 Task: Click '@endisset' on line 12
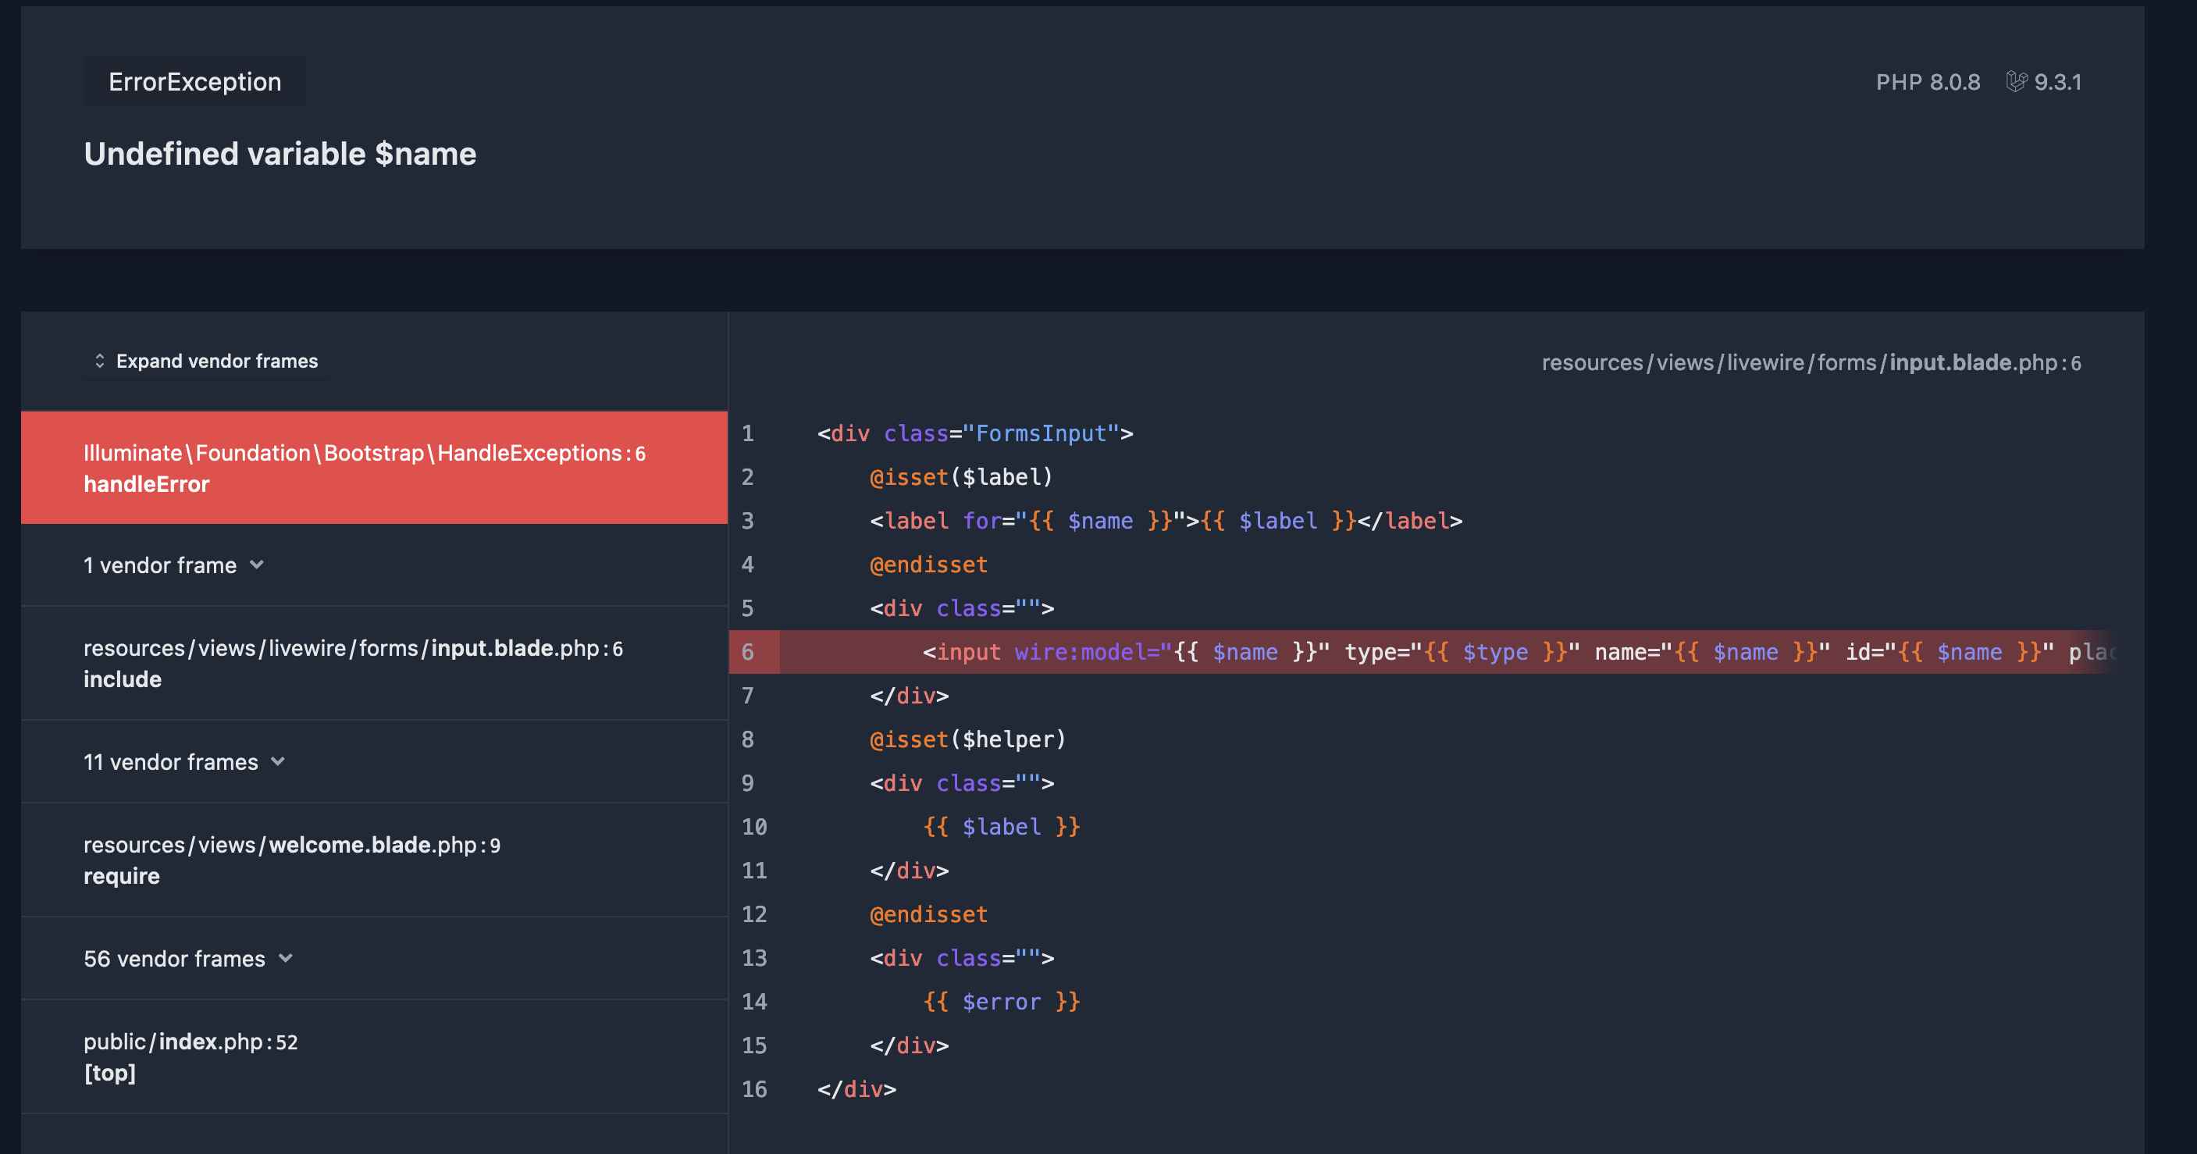tap(929, 914)
